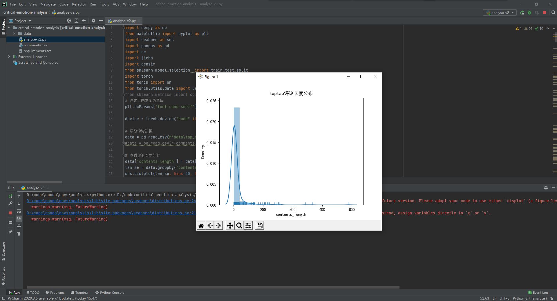Open the UTF-8 encoding selector
Image resolution: width=557 pixels, height=301 pixels.
click(504, 298)
